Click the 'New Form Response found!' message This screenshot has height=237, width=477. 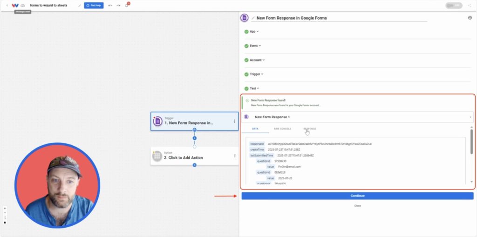tap(268, 100)
